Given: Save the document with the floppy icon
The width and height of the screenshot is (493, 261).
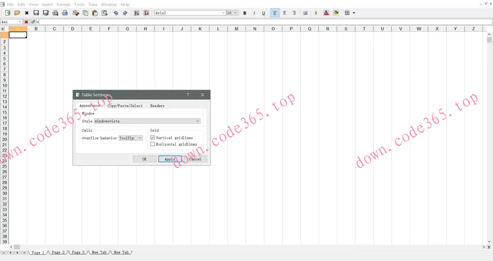Looking at the screenshot, I should [x=36, y=13].
